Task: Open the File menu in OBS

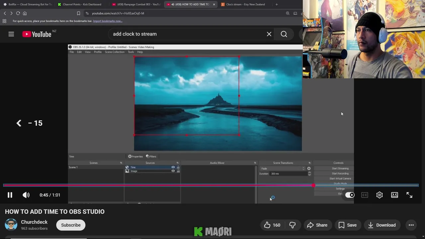Action: point(72,52)
